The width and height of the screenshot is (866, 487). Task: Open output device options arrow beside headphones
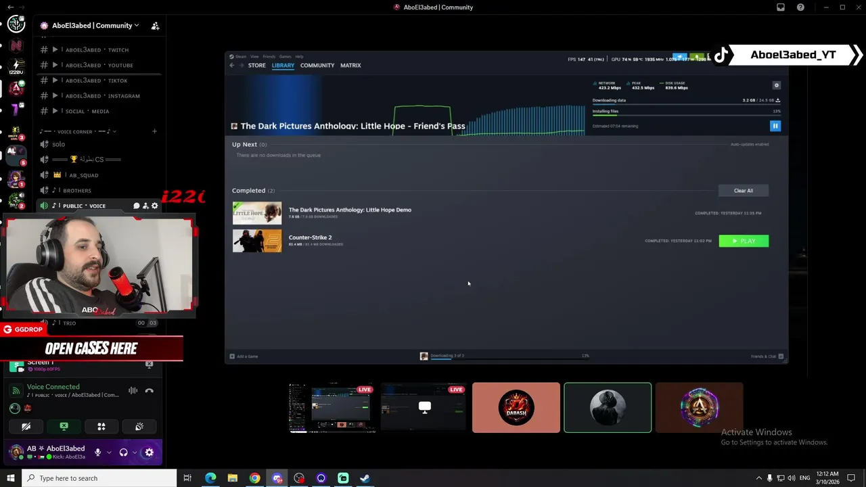tap(135, 453)
